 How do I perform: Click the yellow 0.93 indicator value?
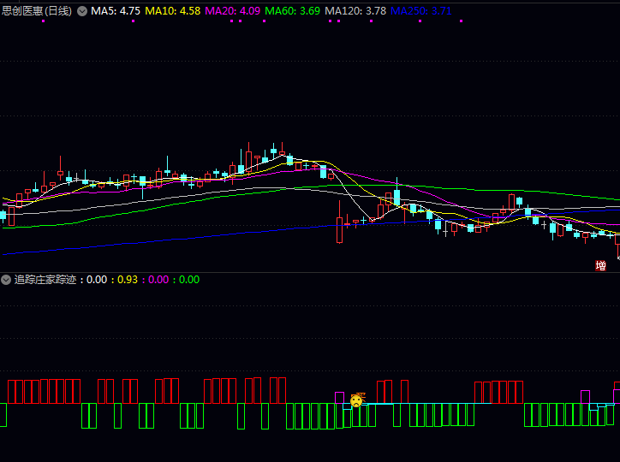coord(127,280)
